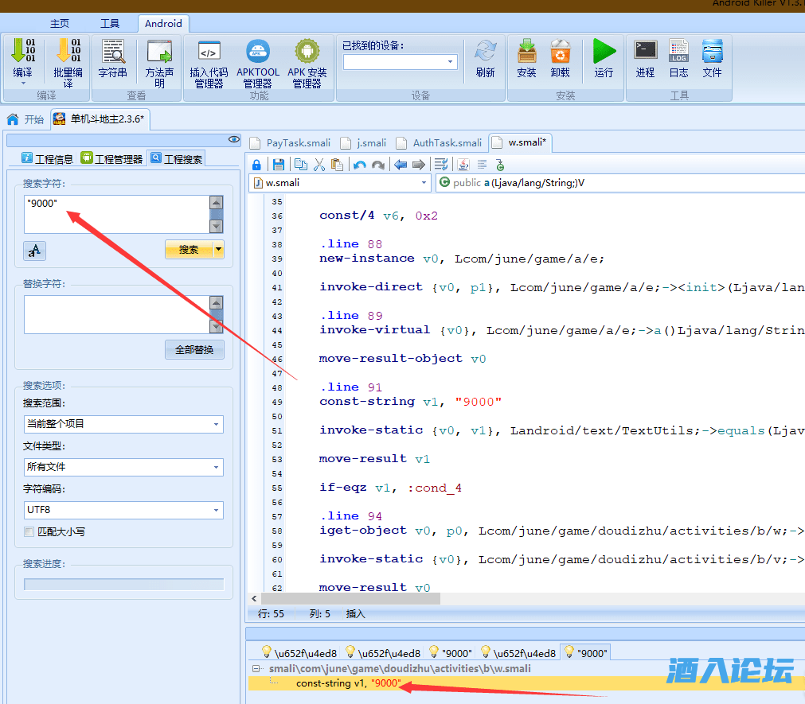Toggle the eye icon on left panel header

pos(233,139)
